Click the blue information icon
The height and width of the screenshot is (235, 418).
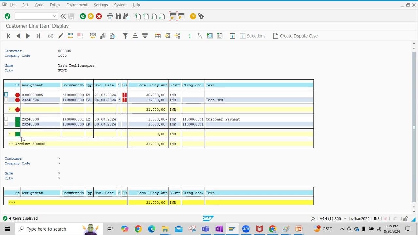click(x=233, y=36)
